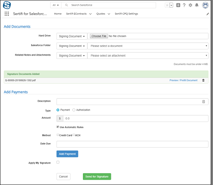
Task: Delete Q-00000-20190628-1302.pdf with trash icon
Action: (x=203, y=80)
